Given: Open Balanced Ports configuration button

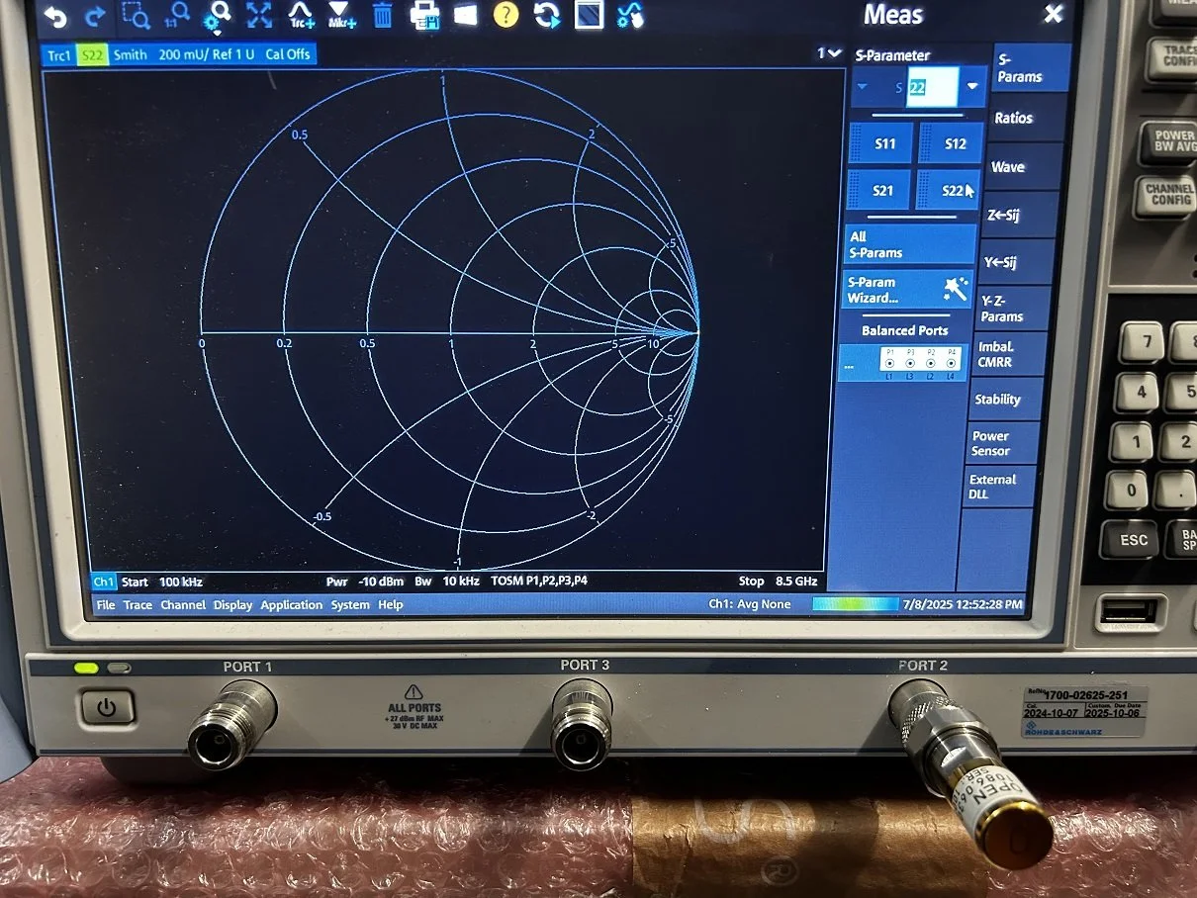Looking at the screenshot, I should [901, 363].
